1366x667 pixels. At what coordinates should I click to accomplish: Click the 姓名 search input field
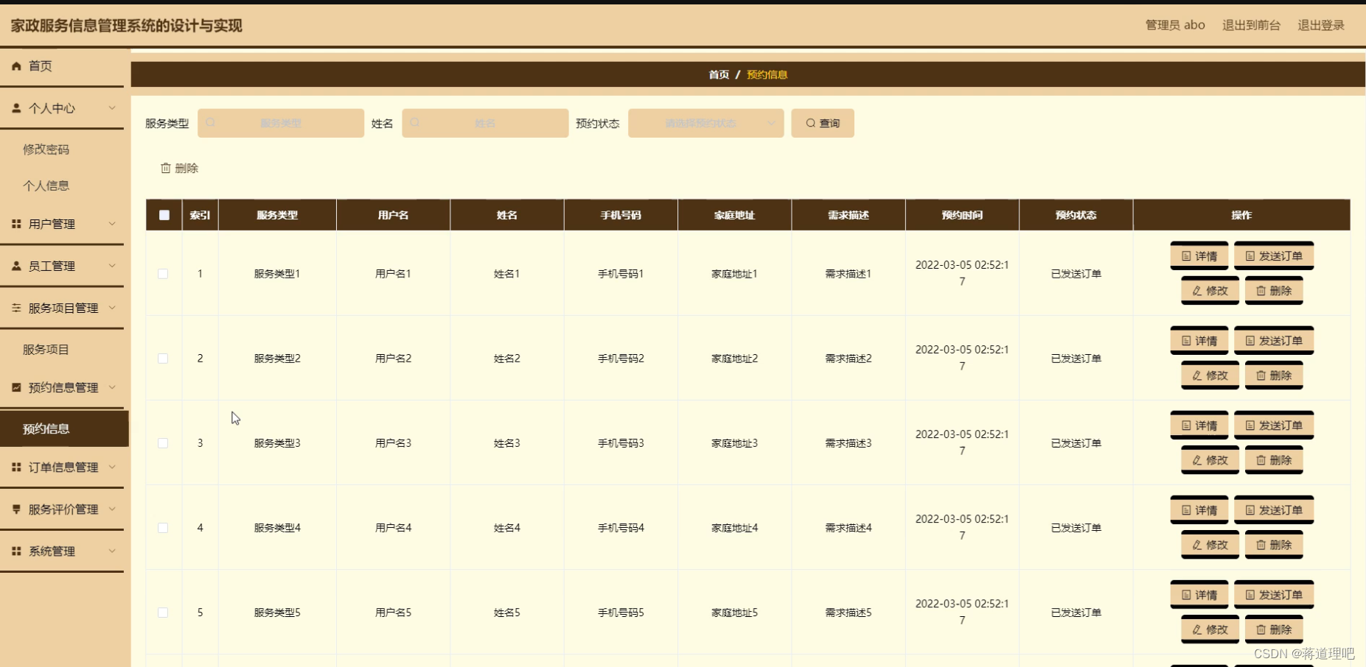[484, 123]
